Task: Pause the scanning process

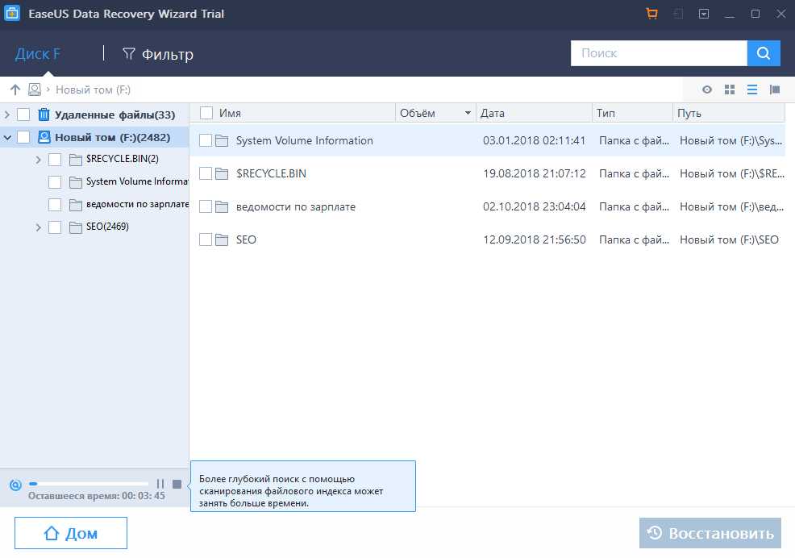Action: click(x=160, y=484)
